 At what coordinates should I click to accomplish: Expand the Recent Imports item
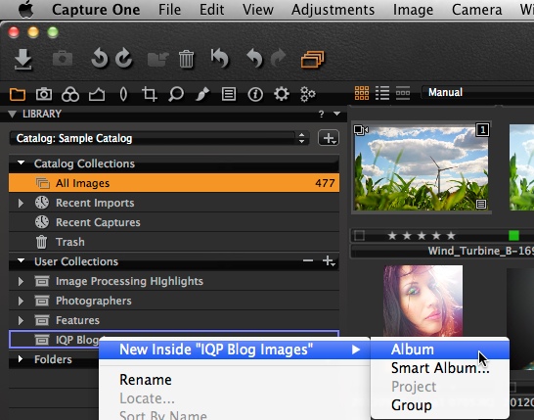coord(21,204)
